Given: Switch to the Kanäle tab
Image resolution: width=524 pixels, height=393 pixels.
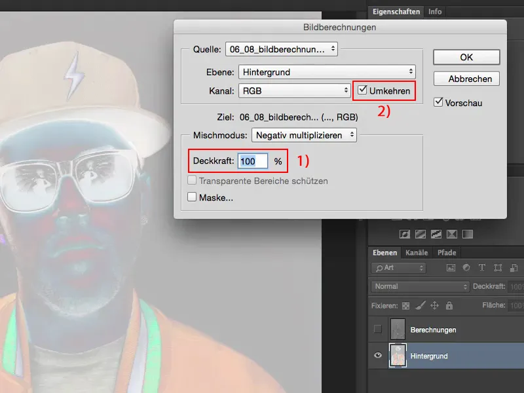Looking at the screenshot, I should [417, 253].
